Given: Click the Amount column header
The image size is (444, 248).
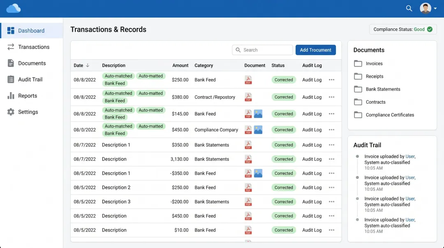Looking at the screenshot, I should click(180, 65).
